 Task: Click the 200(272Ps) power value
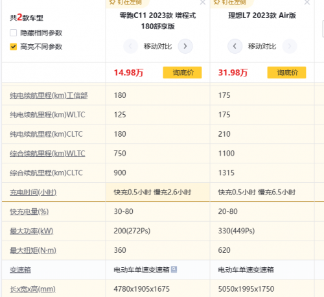point(132,231)
